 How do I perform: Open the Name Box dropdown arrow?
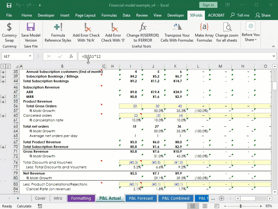coord(30,56)
